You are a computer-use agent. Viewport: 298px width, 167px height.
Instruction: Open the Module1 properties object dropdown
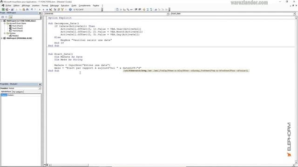pyautogui.click(x=40, y=88)
